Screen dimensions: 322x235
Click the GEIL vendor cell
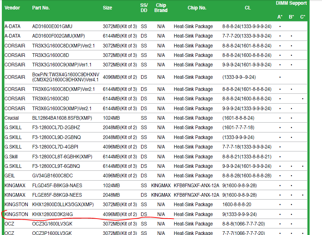[x=9, y=176]
